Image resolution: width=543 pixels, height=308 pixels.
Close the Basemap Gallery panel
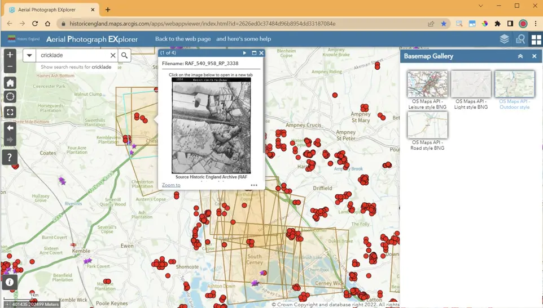535,56
